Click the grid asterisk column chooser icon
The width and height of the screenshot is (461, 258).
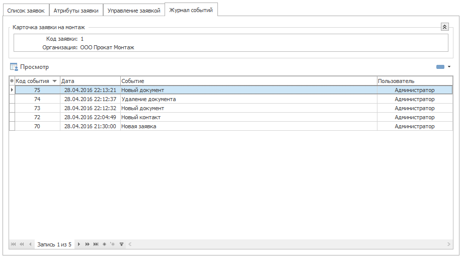12,81
